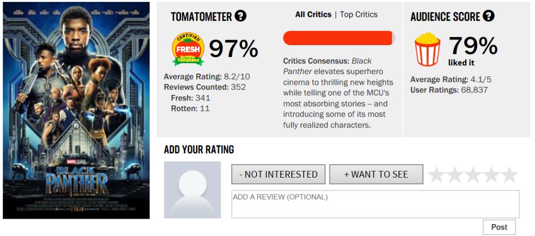This screenshot has height=236, width=535.
Task: Open the Black Panther poster thumbnail
Action: [76, 110]
